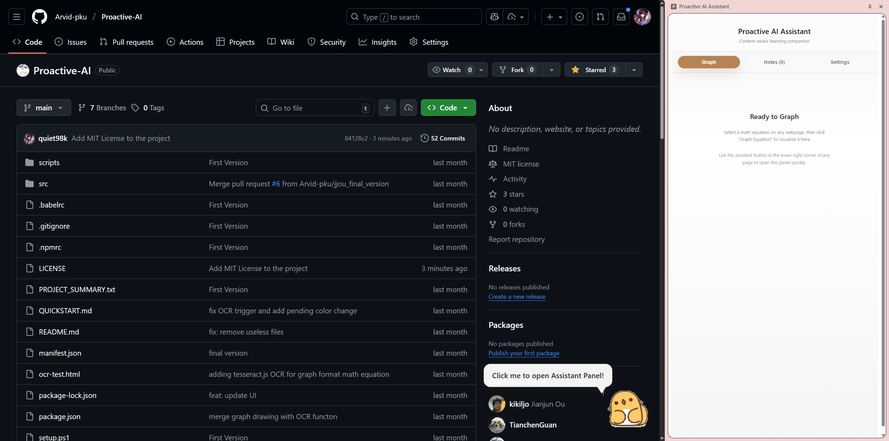The image size is (889, 441).
Task: Expand the main branch dropdown
Action: coord(44,108)
